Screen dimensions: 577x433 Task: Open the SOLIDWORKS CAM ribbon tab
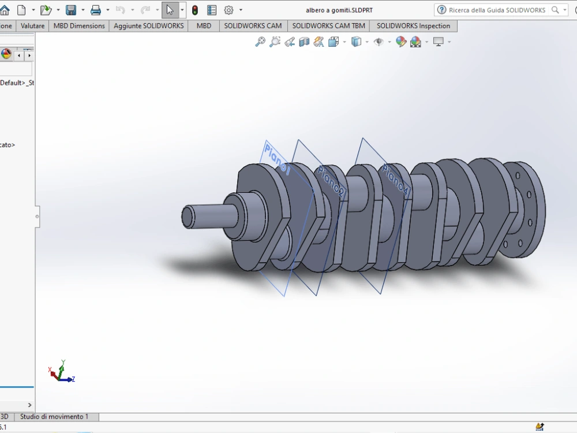[x=253, y=25]
